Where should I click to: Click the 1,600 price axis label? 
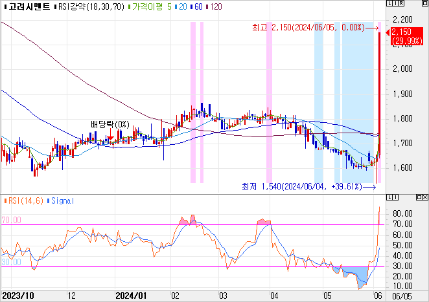pyautogui.click(x=402, y=167)
